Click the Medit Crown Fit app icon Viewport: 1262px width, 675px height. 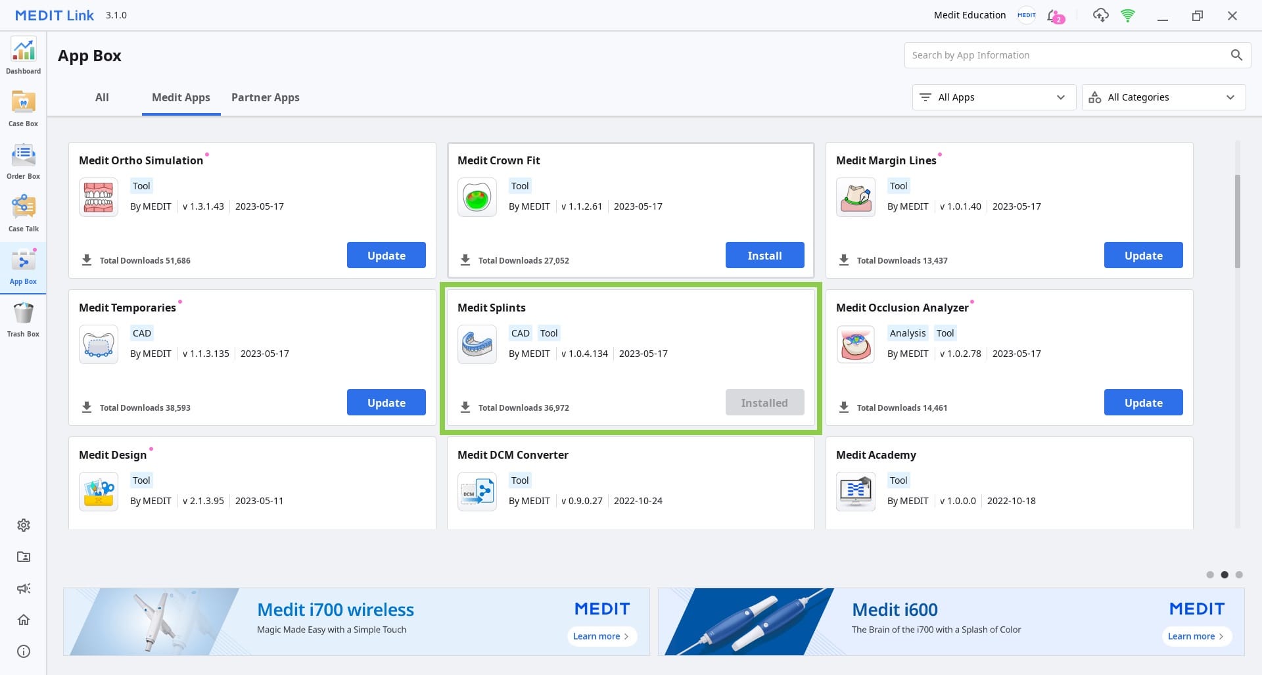coord(477,197)
